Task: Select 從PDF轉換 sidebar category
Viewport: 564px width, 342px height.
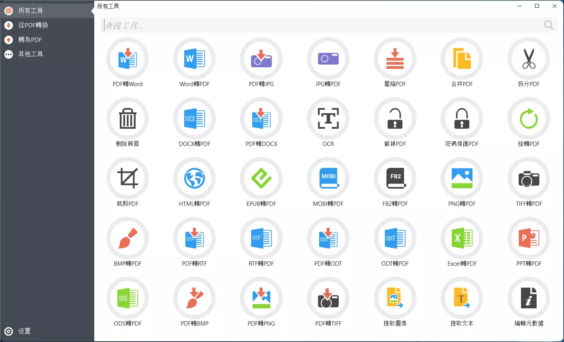Action: (47, 25)
